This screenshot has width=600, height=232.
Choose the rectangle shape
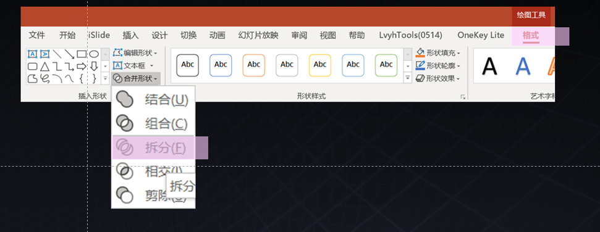click(x=82, y=54)
